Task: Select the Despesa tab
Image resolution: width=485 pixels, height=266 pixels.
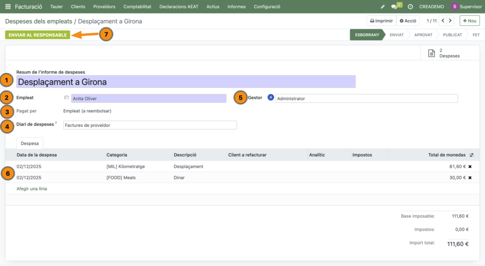Action: click(30, 143)
